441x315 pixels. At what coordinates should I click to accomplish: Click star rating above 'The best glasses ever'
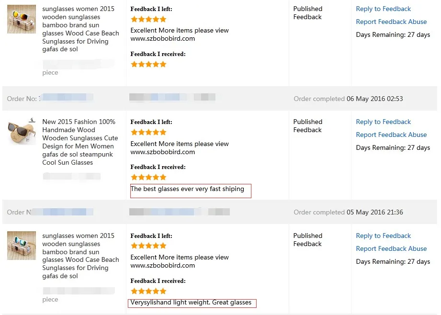(x=148, y=178)
